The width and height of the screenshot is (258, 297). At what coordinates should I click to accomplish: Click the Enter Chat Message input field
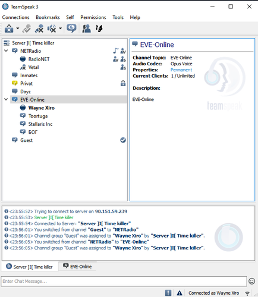(124, 281)
